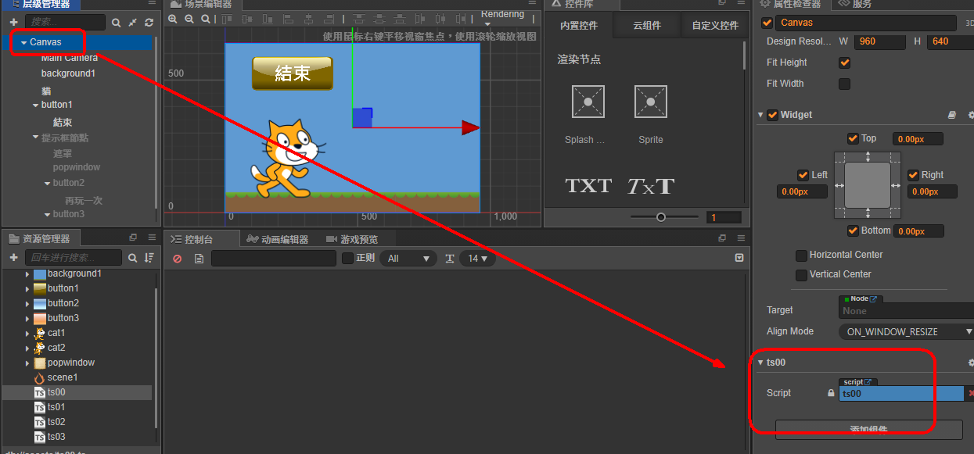Open the hierarchy panel options menu
Image resolution: width=974 pixels, height=454 pixels.
(x=152, y=4)
